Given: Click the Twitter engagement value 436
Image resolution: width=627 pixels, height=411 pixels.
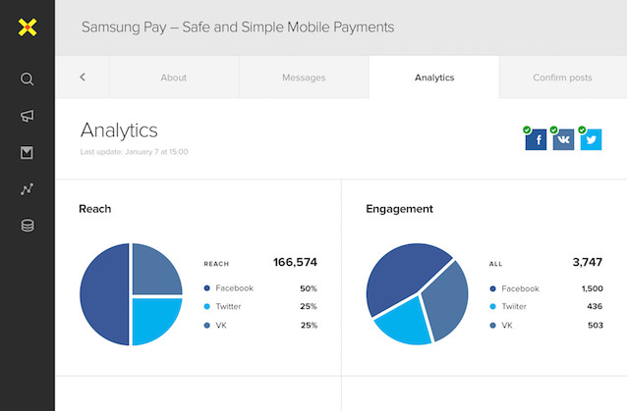Looking at the screenshot, I should pos(595,306).
